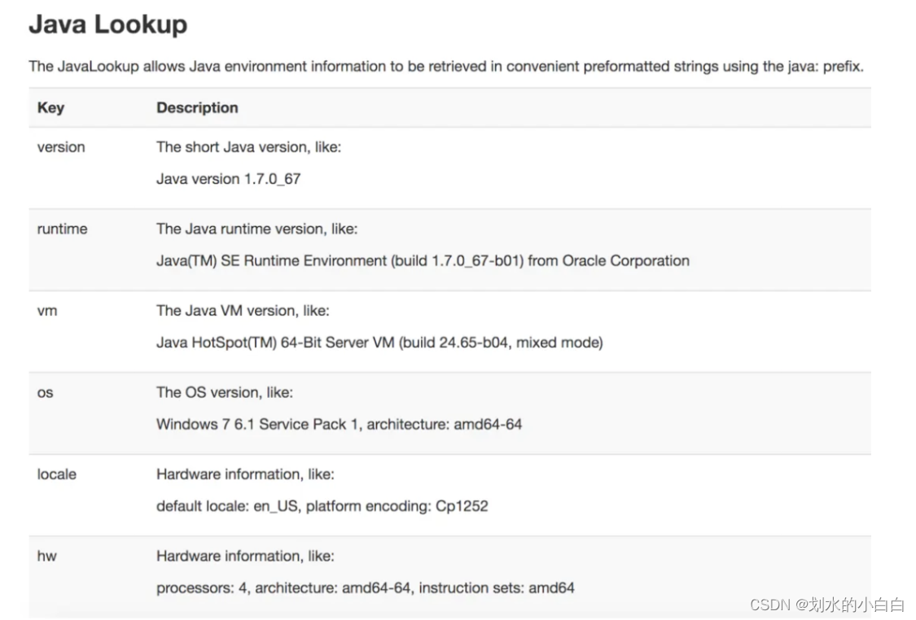The image size is (916, 620).
Task: Select the 'default locale: en_US' example line
Action: click(322, 505)
